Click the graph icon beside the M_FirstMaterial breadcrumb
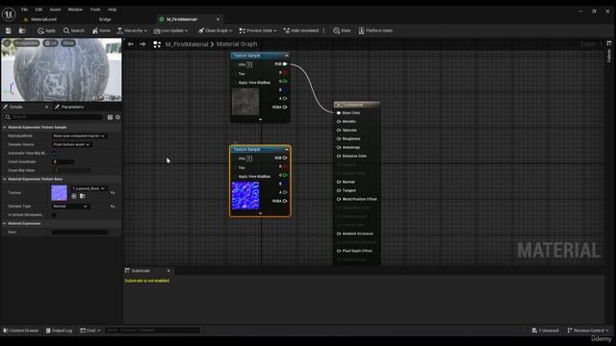Viewport: 616px width, 346px height. pyautogui.click(x=157, y=44)
